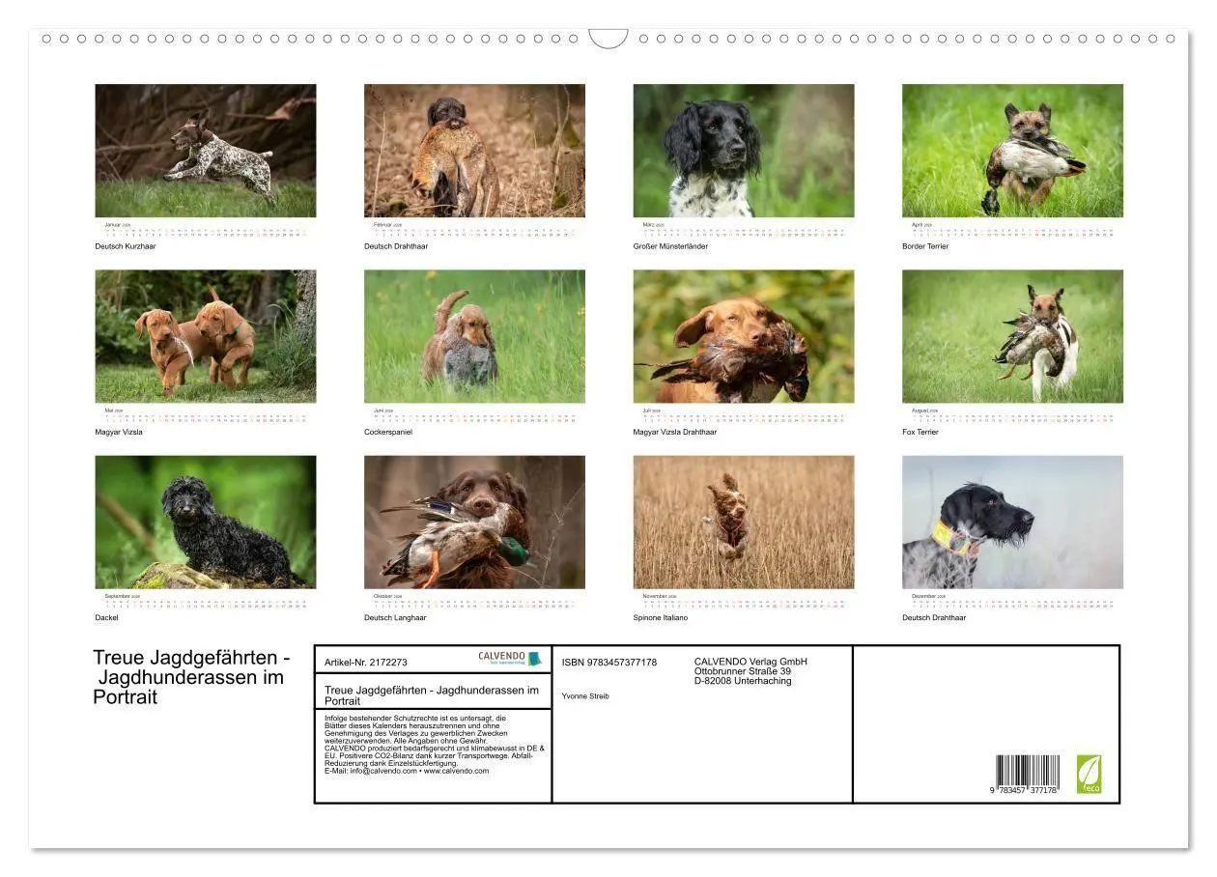The width and height of the screenshot is (1217, 877).
Task: Click the author name 'Yvonne Streib'
Action: [x=585, y=695]
